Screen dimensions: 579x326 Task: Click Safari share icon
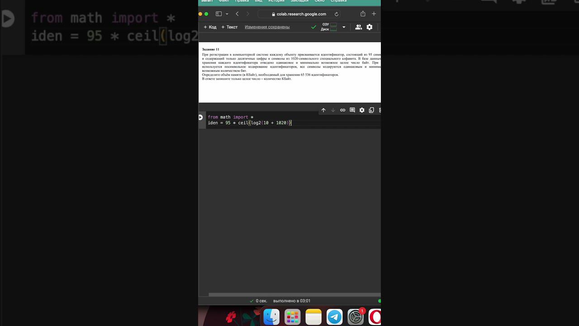coord(363,14)
